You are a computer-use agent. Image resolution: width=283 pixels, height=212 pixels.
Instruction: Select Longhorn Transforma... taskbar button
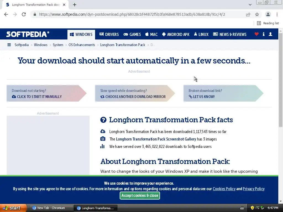(96, 208)
